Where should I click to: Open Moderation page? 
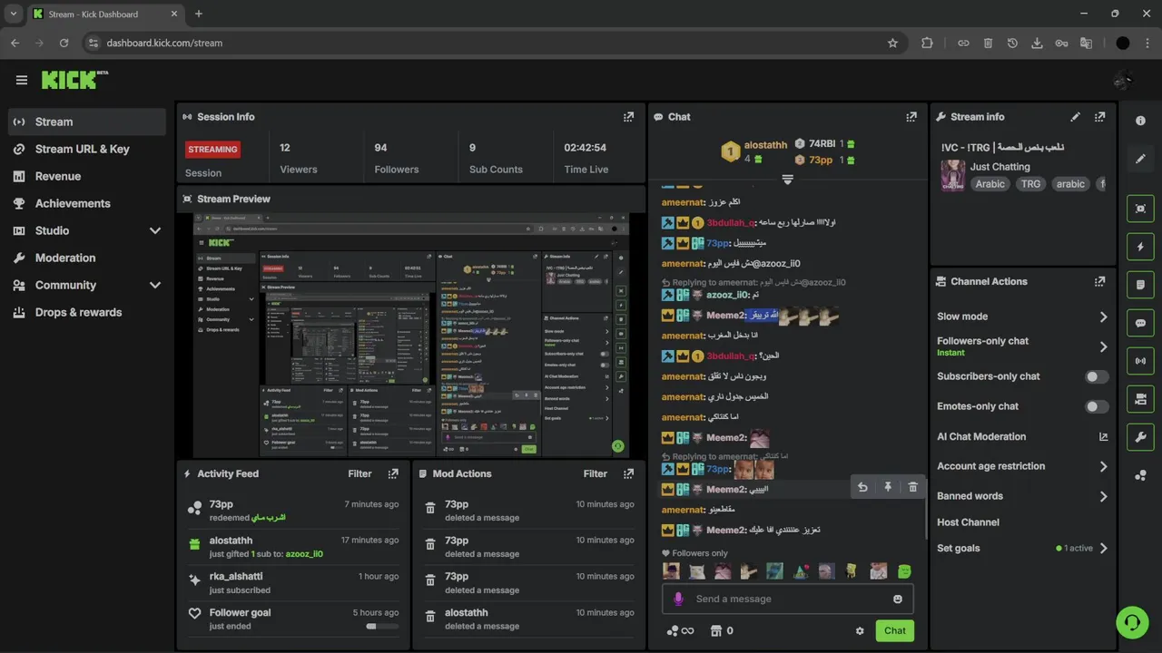click(87, 258)
